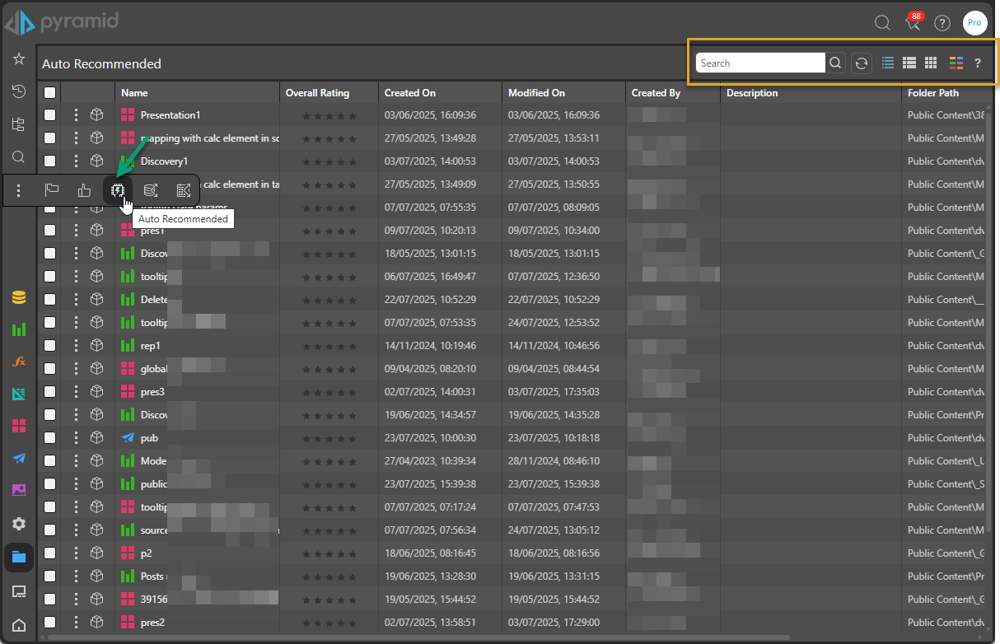The width and height of the screenshot is (1000, 644).
Task: Open three-dot menu for rep1 row
Action: coord(76,346)
